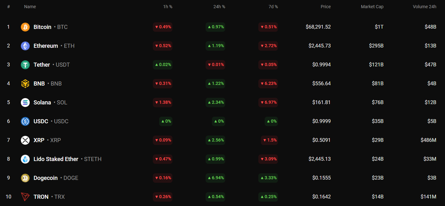Click the Tether coin icon
Image resolution: width=445 pixels, height=206 pixels.
click(x=25, y=65)
